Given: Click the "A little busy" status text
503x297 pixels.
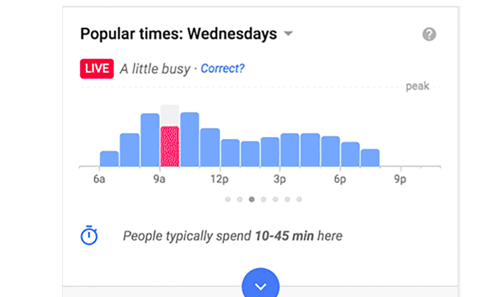Looking at the screenshot, I should (155, 69).
